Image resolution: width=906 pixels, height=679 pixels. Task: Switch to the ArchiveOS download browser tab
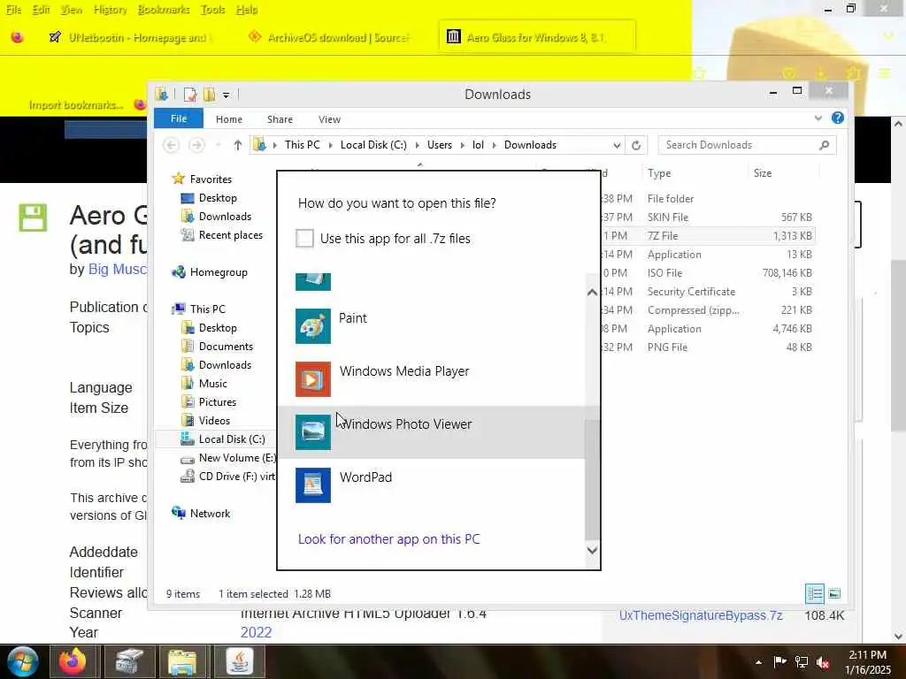point(329,37)
